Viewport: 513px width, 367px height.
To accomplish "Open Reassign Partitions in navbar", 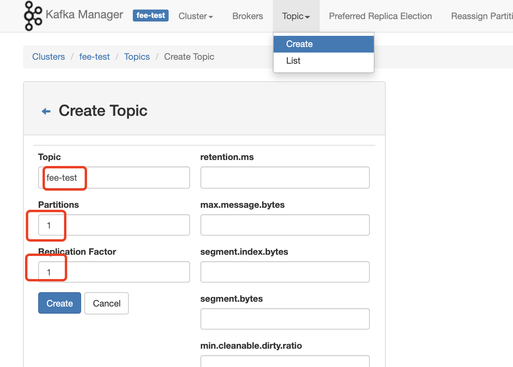I will coord(482,16).
